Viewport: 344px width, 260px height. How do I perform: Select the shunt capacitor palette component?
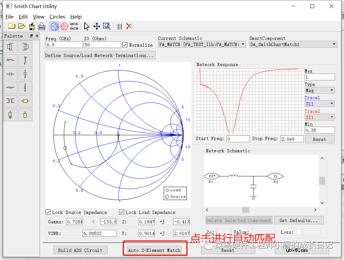[25, 74]
